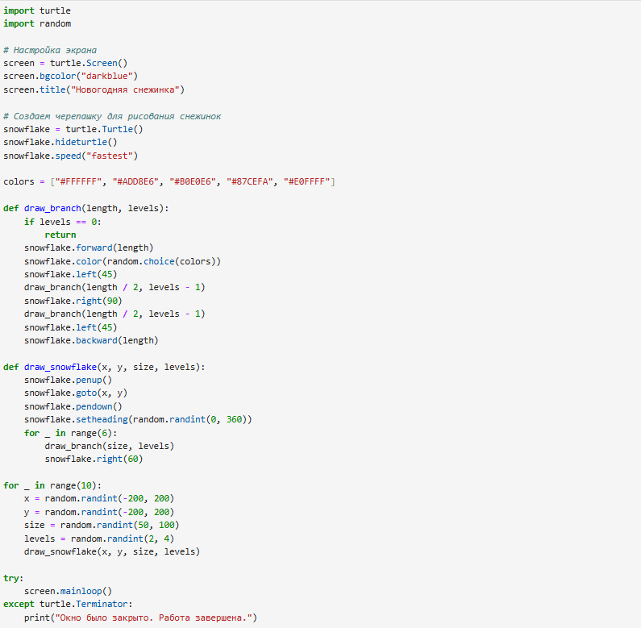Click the 'def draw_branch(length, levels):' line
Viewport: 641px width, 628px height.
pyautogui.click(x=86, y=209)
